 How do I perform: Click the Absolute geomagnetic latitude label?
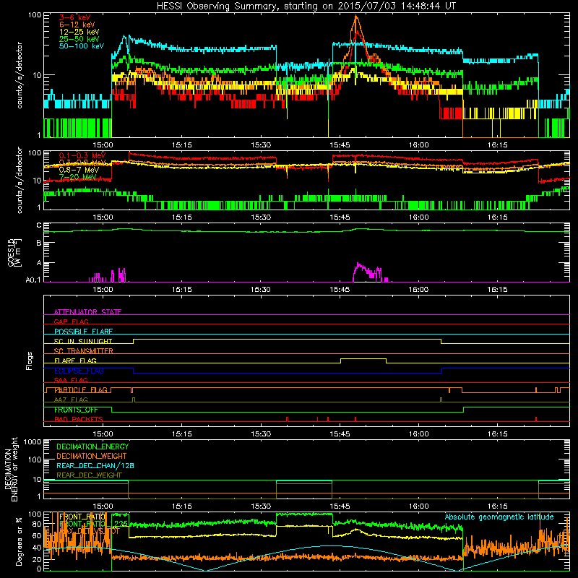click(499, 517)
